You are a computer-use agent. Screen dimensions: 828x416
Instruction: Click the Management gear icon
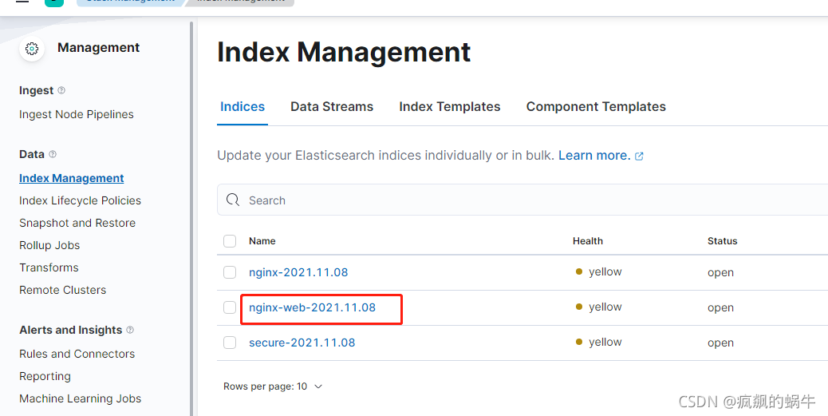click(32, 49)
